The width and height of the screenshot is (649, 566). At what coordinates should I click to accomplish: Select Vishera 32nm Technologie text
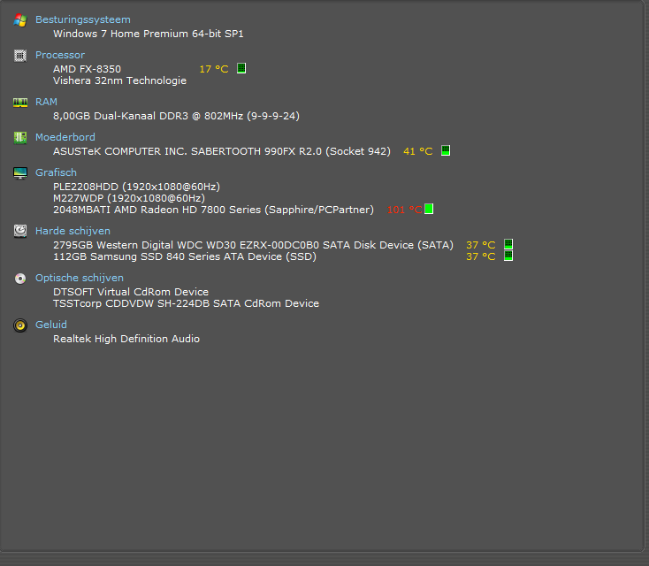[x=119, y=80]
